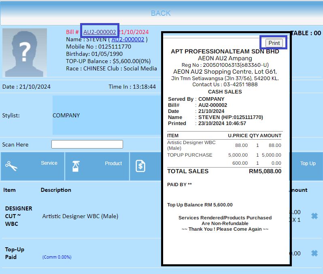
Task: Open customer ID link beside STEVEN
Action: coord(127,39)
